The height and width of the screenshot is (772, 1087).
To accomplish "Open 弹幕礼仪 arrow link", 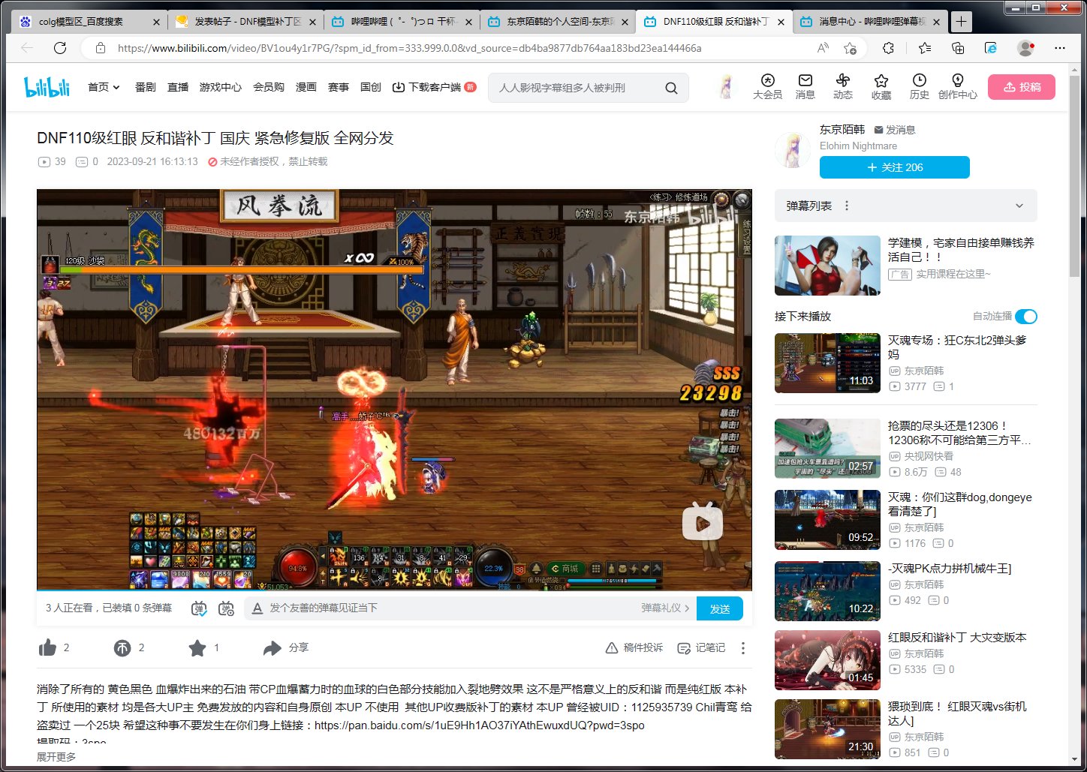I will pyautogui.click(x=665, y=608).
